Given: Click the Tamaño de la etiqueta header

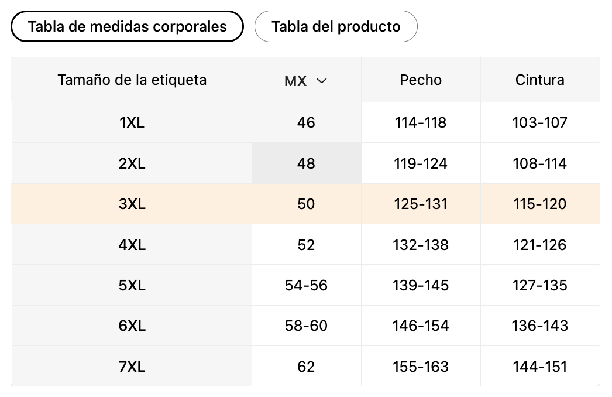Looking at the screenshot, I should [132, 80].
